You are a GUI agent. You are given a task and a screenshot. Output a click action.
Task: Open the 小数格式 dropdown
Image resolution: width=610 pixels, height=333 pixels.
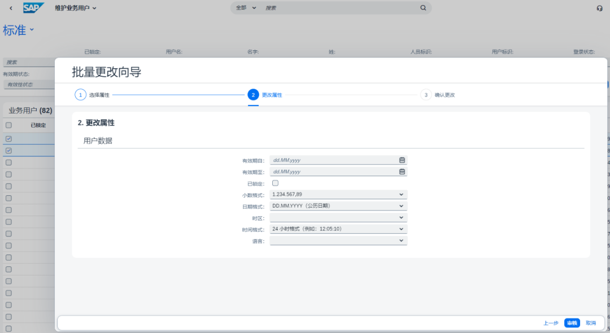pyautogui.click(x=401, y=194)
